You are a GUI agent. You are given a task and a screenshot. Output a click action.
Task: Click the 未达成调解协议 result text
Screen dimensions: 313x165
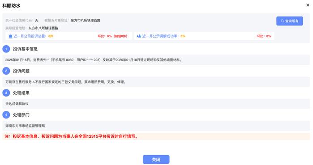click(17, 104)
